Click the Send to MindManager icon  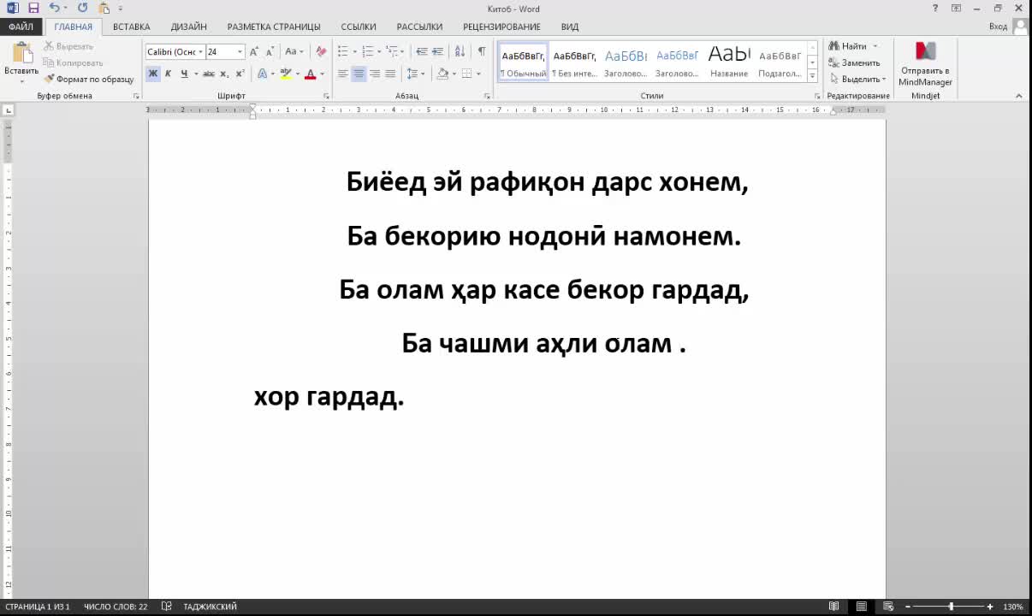[925, 53]
